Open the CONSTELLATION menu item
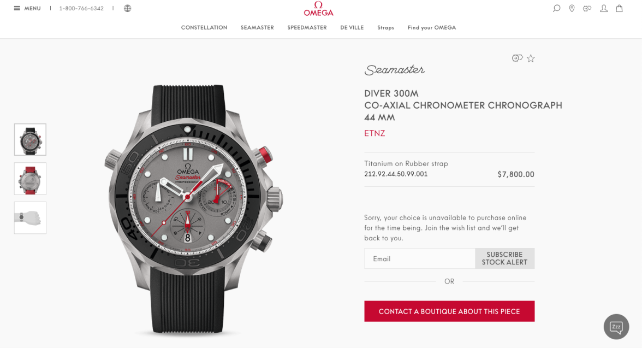This screenshot has width=642, height=348. point(204,27)
